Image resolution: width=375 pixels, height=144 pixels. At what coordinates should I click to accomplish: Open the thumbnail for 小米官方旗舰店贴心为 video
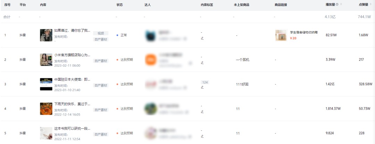point(46,60)
